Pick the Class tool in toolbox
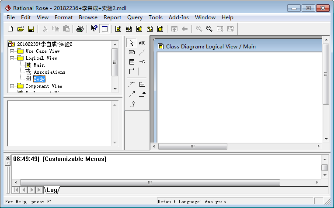The image size is (334, 208). (x=132, y=62)
